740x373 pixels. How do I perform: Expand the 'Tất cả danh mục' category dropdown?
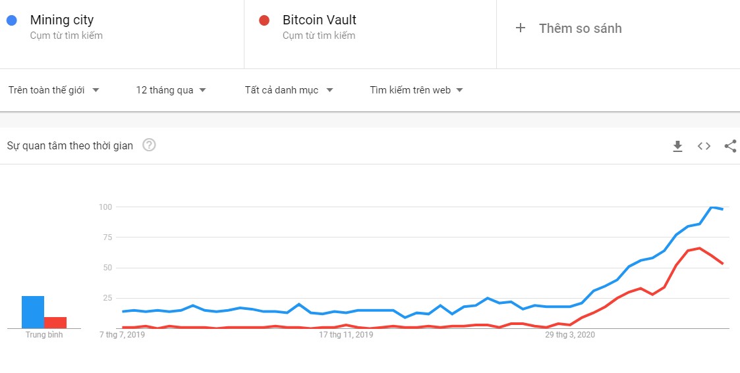pos(289,90)
